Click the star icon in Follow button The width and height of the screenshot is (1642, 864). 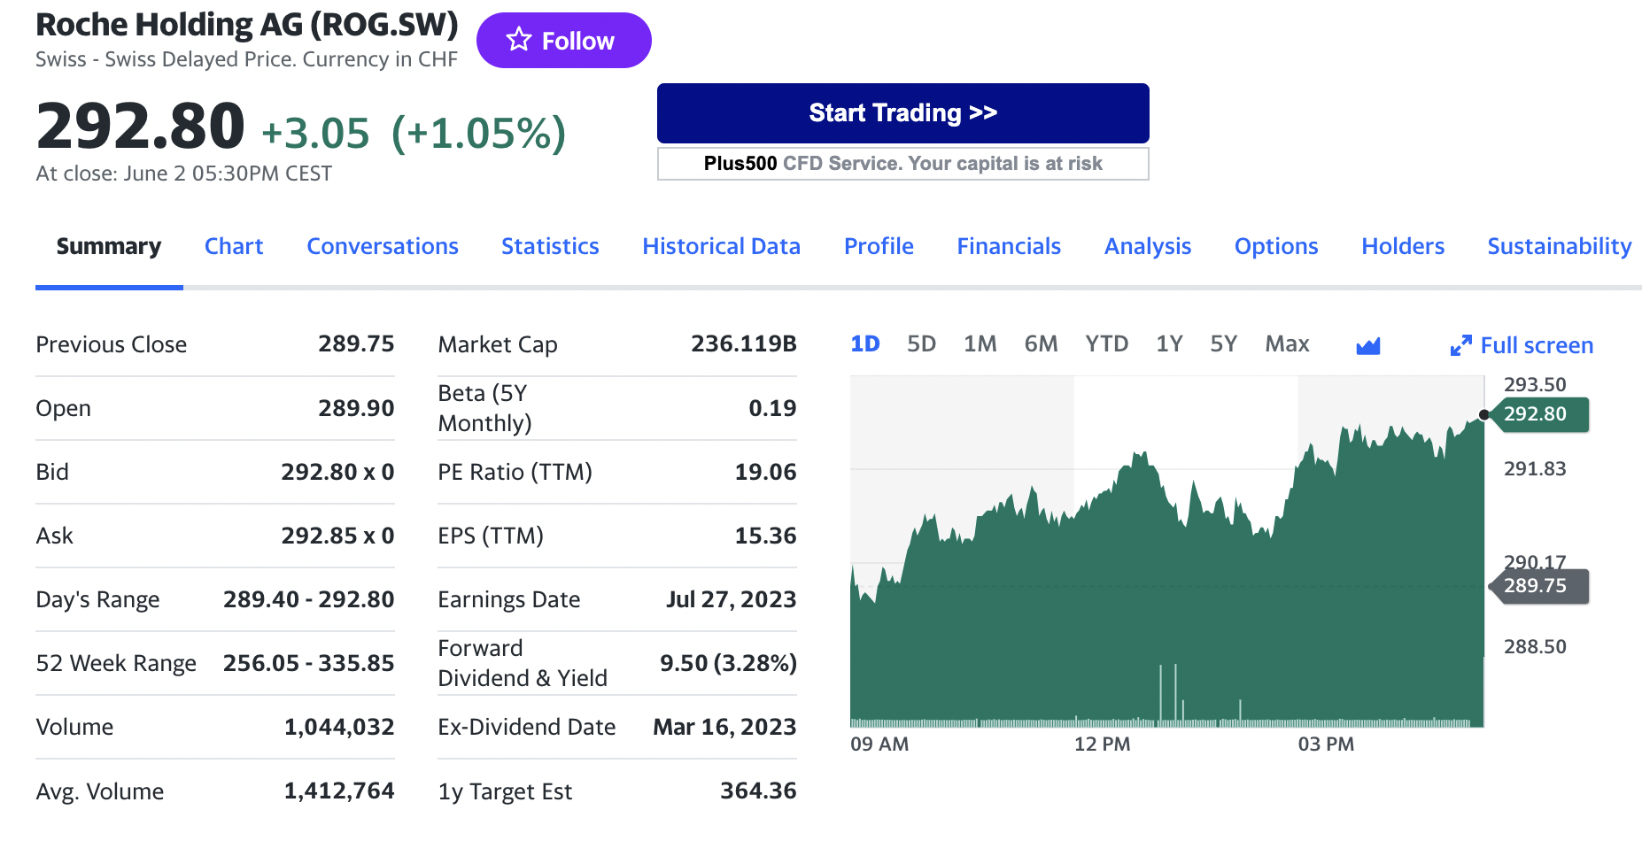tap(519, 40)
